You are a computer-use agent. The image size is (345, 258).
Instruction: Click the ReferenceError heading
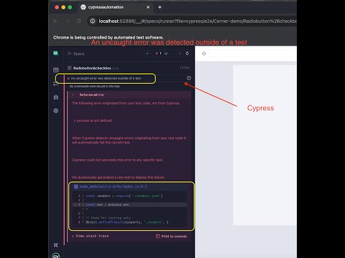[92, 95]
